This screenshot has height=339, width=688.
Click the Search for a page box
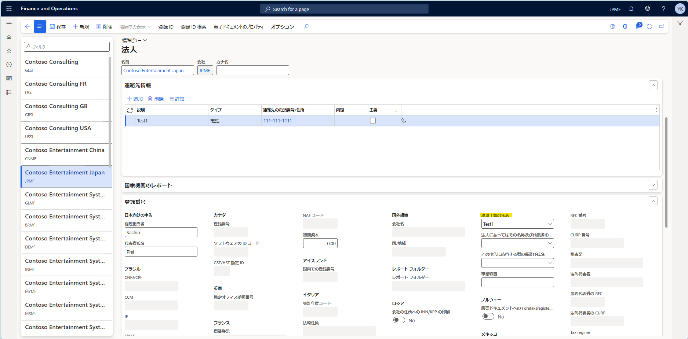tap(344, 9)
